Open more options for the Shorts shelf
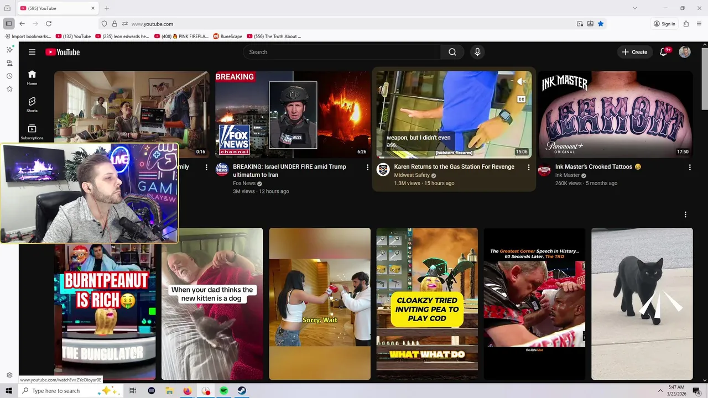Image resolution: width=708 pixels, height=398 pixels. tap(685, 214)
